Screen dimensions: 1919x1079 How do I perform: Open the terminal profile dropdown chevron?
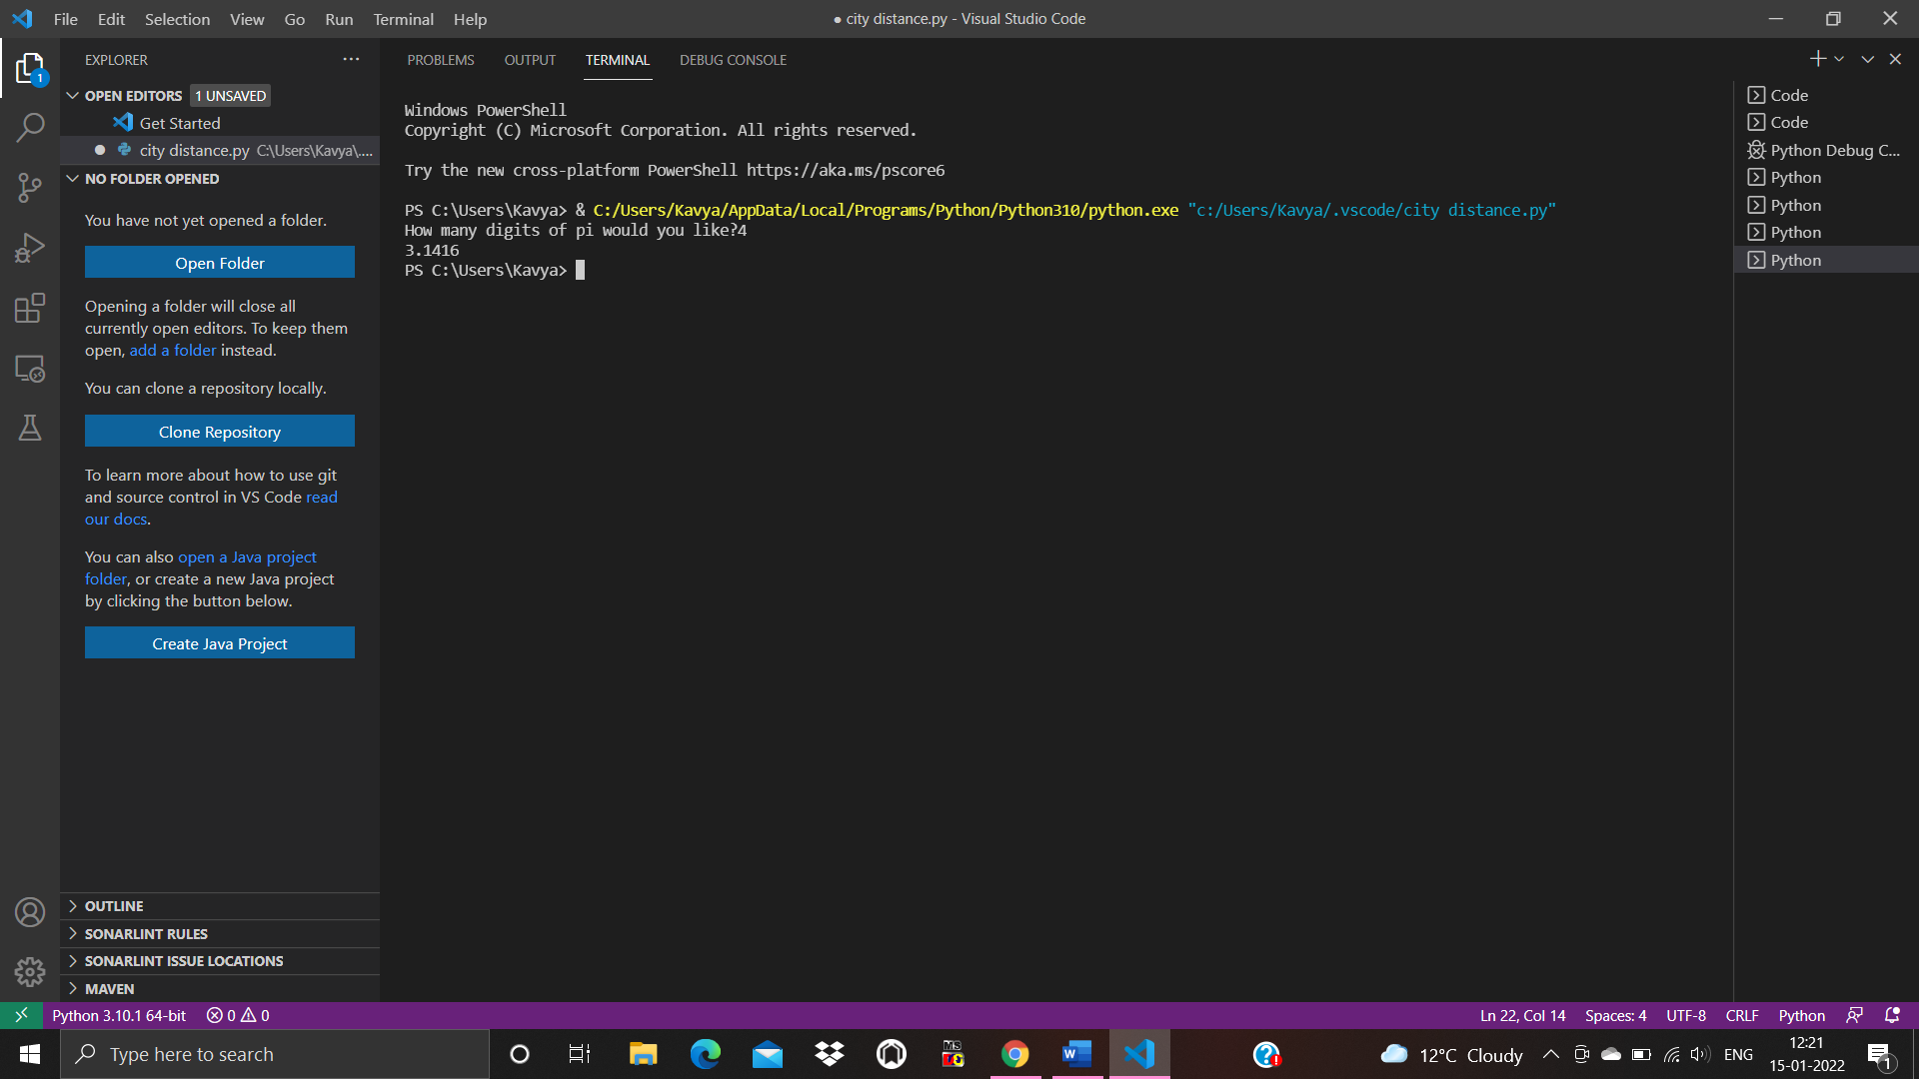[1840, 58]
